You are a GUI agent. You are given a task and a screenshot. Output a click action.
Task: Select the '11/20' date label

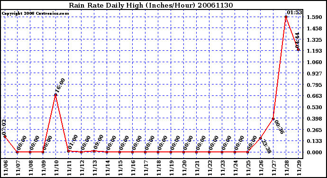[x=185, y=168]
